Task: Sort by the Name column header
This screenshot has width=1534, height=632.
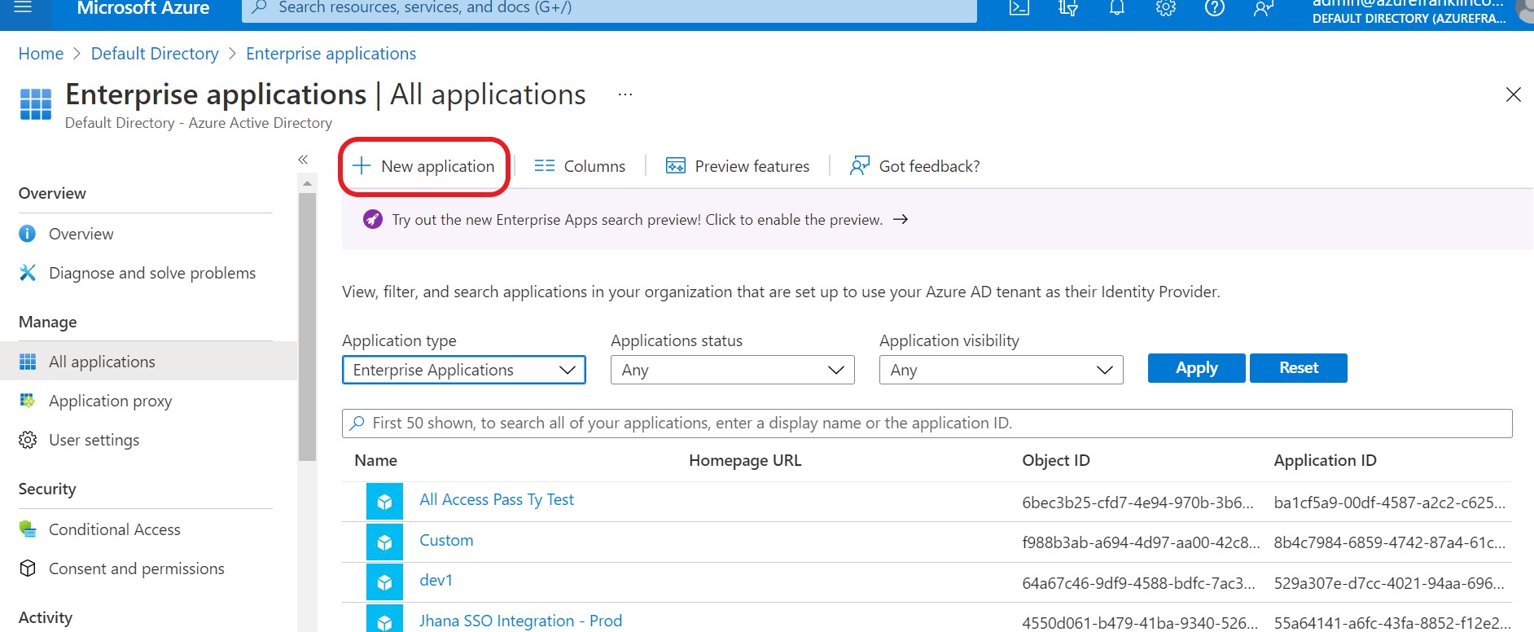Action: coord(375,460)
